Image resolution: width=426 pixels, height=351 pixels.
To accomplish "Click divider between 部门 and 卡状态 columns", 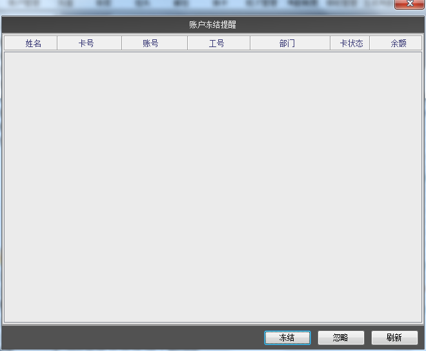I will coord(330,43).
